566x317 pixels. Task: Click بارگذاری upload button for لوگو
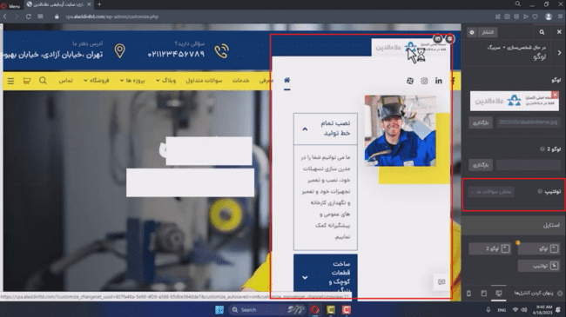[x=481, y=122]
